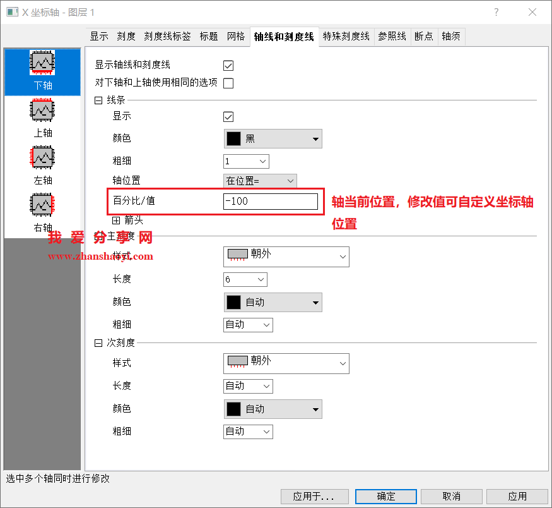Click the black color icon in 颜色 row
Image resolution: width=552 pixels, height=508 pixels.
pos(233,138)
